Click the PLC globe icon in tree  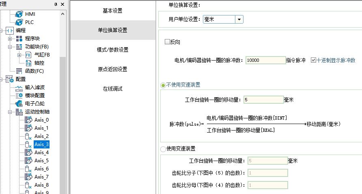(x=19, y=22)
